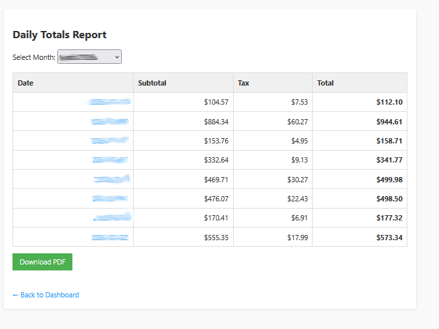Open the date link for the $177.32 total row
Image resolution: width=439 pixels, height=329 pixels.
111,218
